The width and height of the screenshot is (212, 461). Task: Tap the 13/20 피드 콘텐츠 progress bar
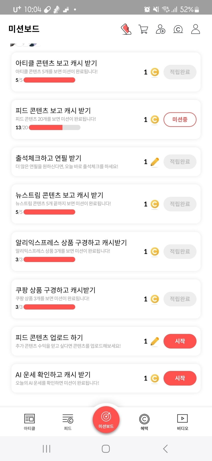[55, 127]
